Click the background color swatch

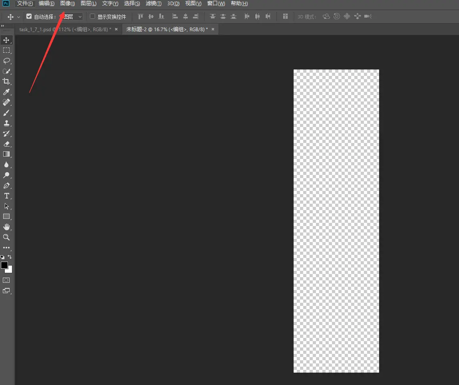(x=10, y=271)
